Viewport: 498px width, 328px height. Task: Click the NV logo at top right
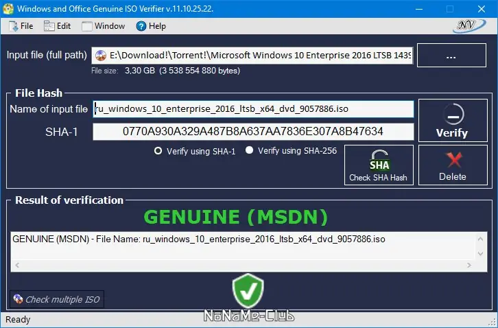click(x=469, y=26)
